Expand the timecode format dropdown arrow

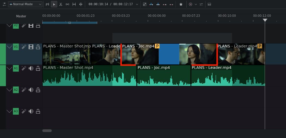click(137, 4)
